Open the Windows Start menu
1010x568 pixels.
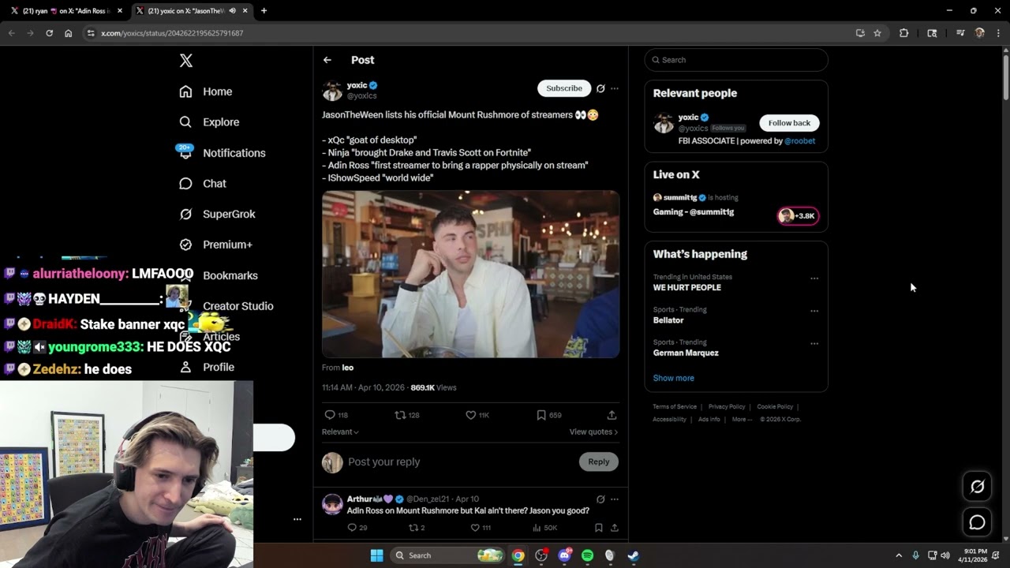point(377,555)
